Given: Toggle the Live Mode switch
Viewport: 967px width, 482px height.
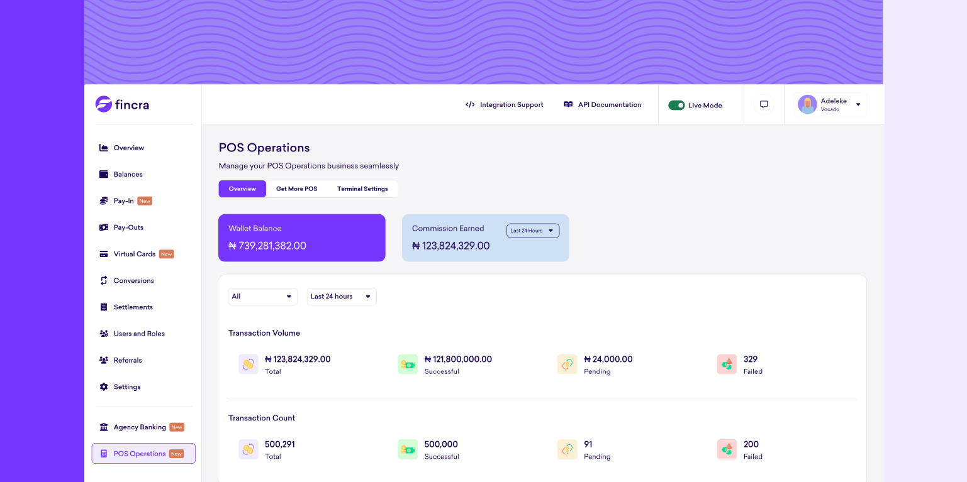Looking at the screenshot, I should [x=676, y=105].
